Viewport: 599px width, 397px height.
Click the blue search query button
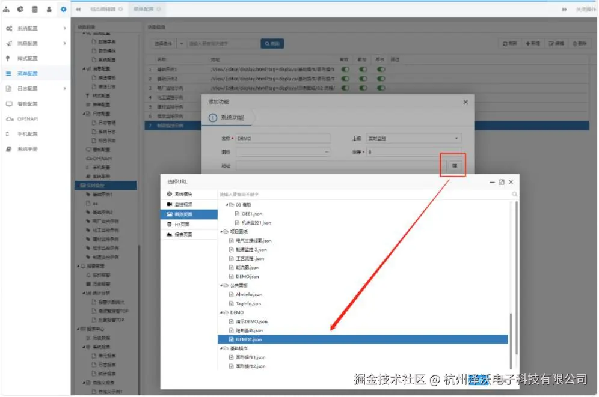point(272,43)
